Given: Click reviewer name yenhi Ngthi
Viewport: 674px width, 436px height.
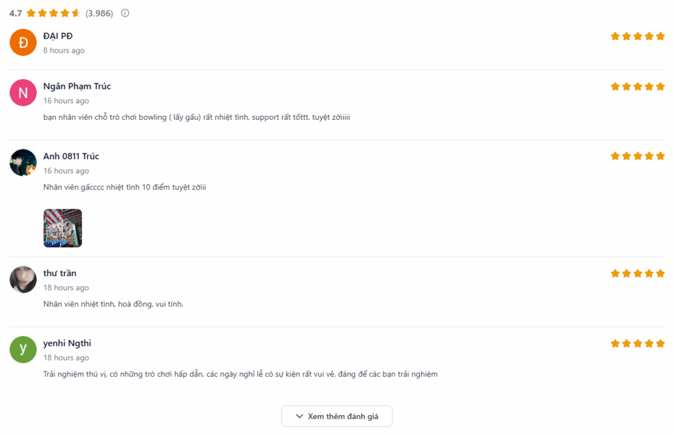Looking at the screenshot, I should (67, 343).
